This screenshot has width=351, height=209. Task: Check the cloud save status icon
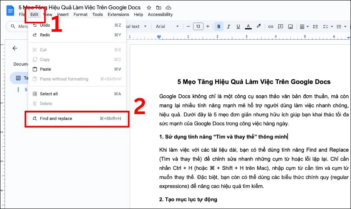click(168, 8)
